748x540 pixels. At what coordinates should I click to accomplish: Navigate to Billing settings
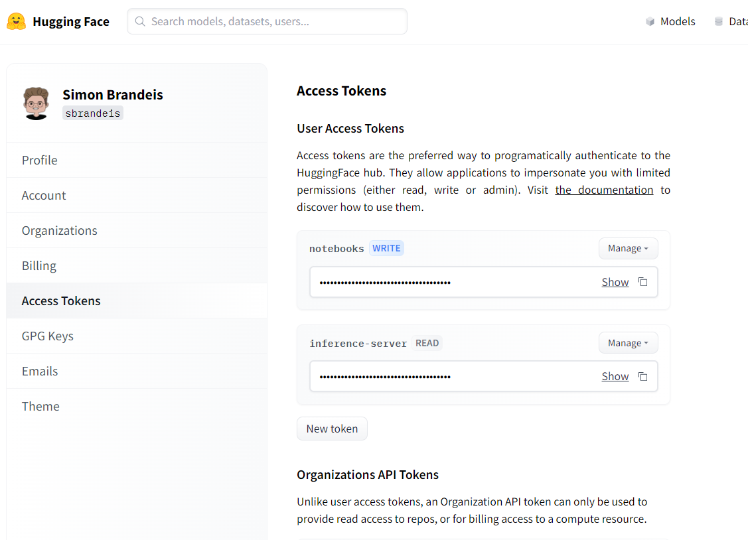137,265
